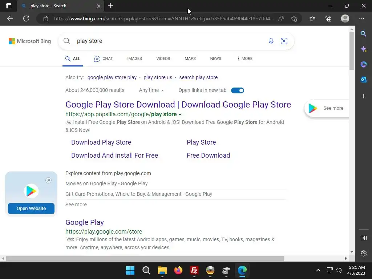
Task: Open Download Play Store sitelink
Action: point(101,142)
